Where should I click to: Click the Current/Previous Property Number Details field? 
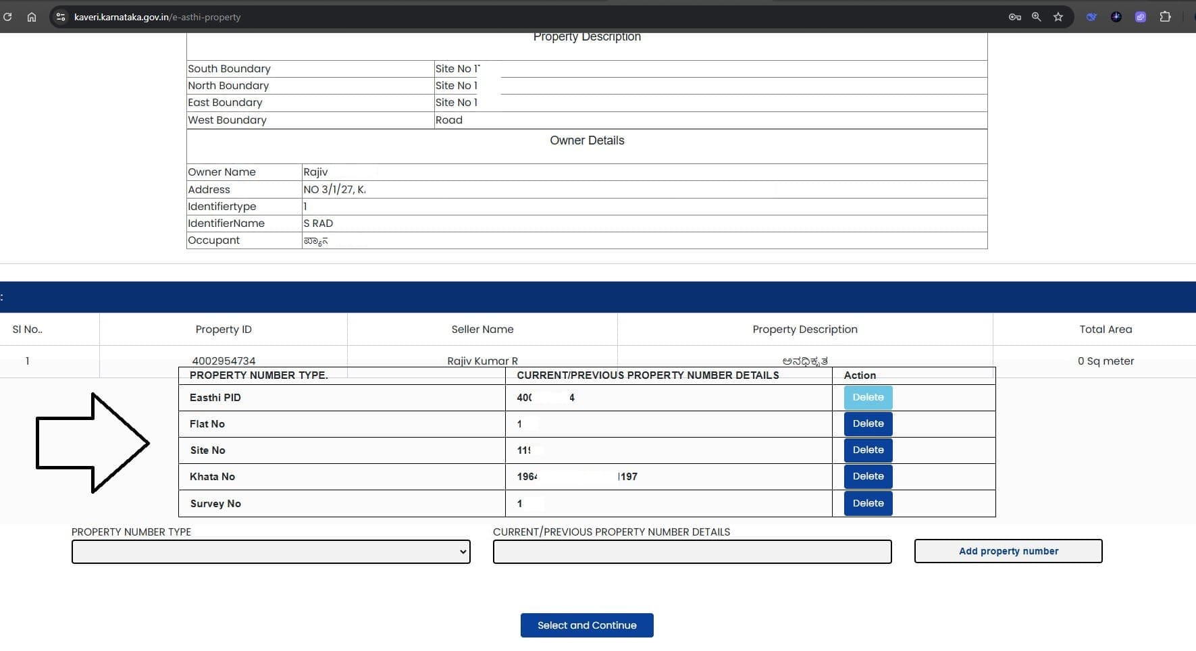tap(692, 552)
